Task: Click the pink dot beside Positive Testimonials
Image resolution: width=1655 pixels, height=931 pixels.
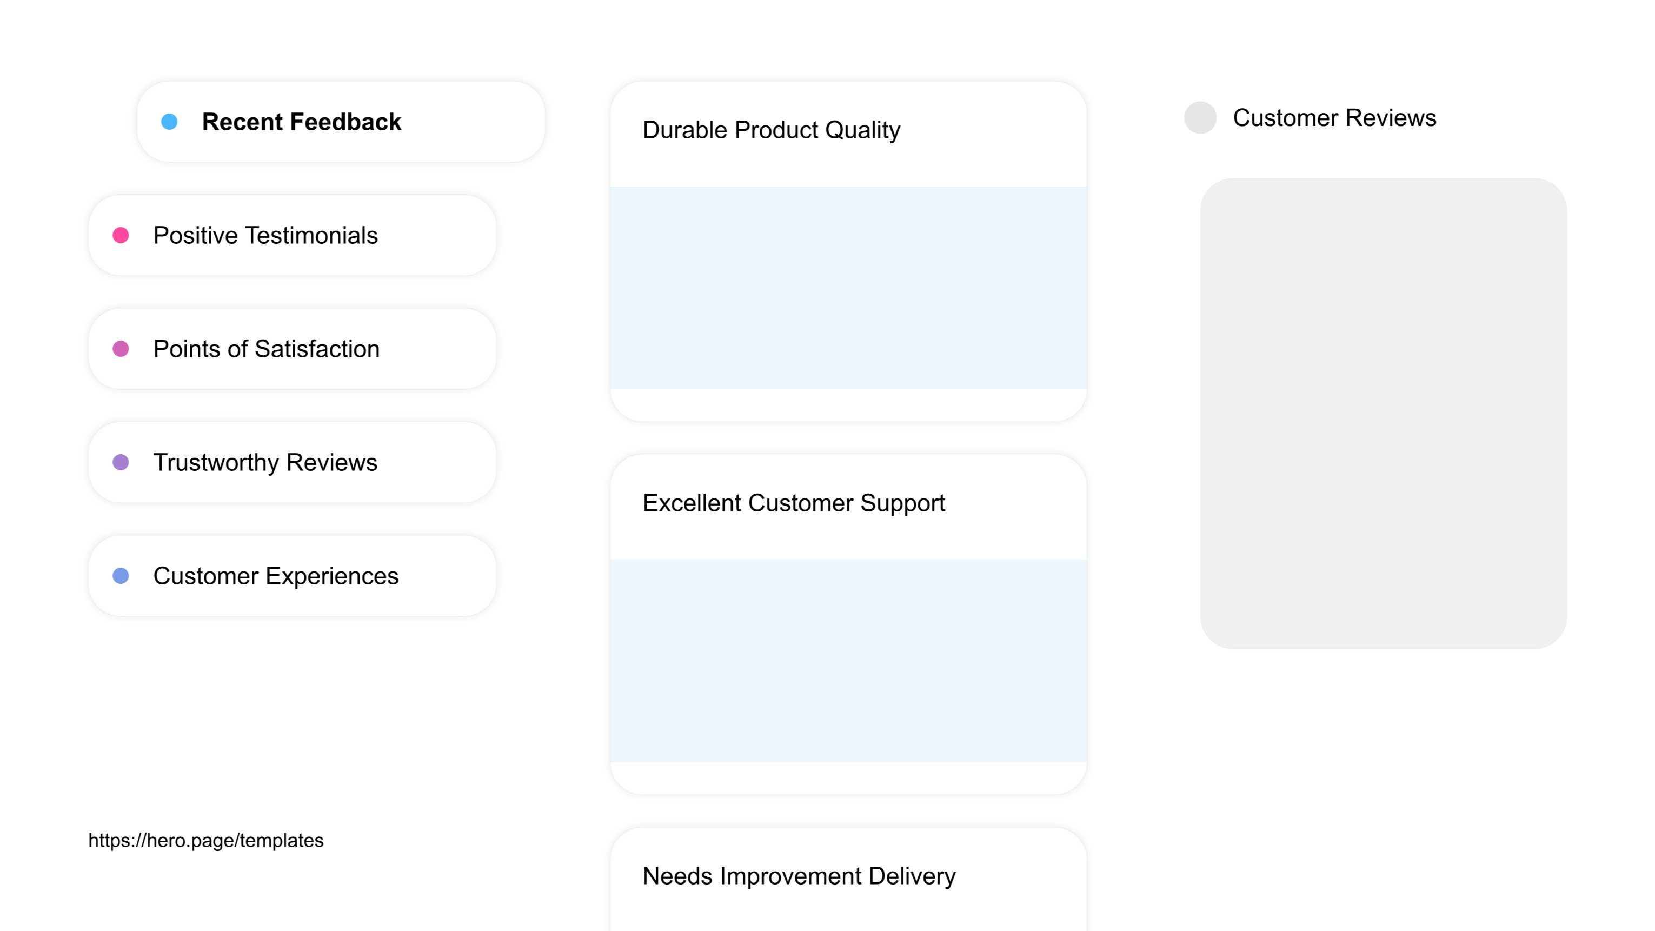Action: [x=121, y=235]
